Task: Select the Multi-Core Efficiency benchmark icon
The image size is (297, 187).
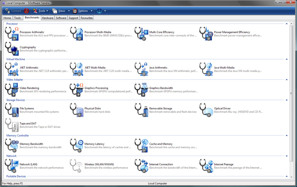Action: 141,34
